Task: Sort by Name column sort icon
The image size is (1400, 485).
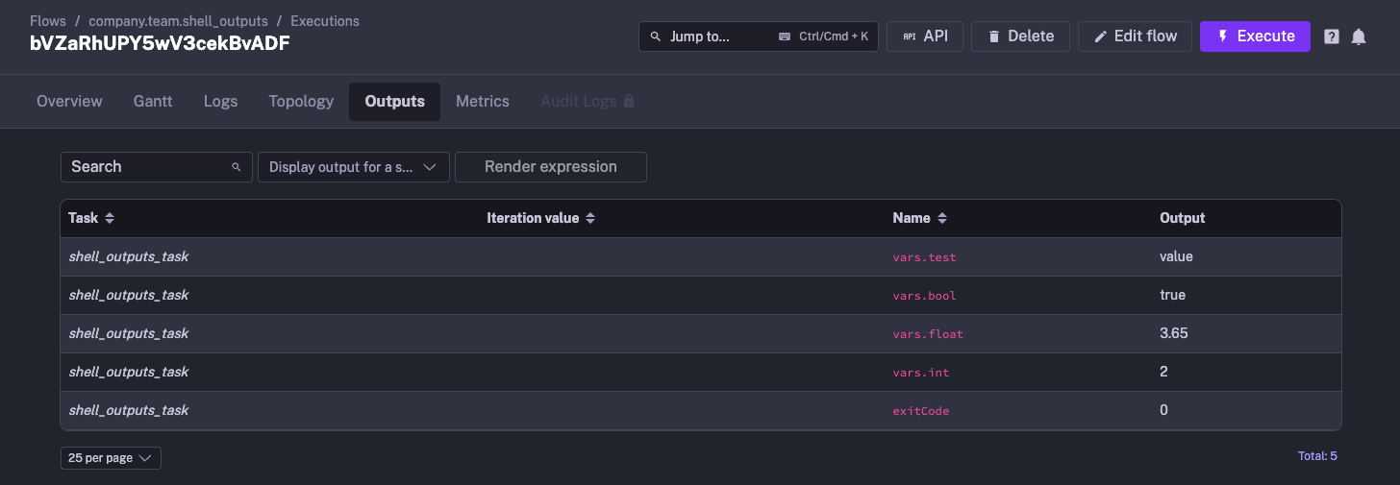Action: point(942,218)
